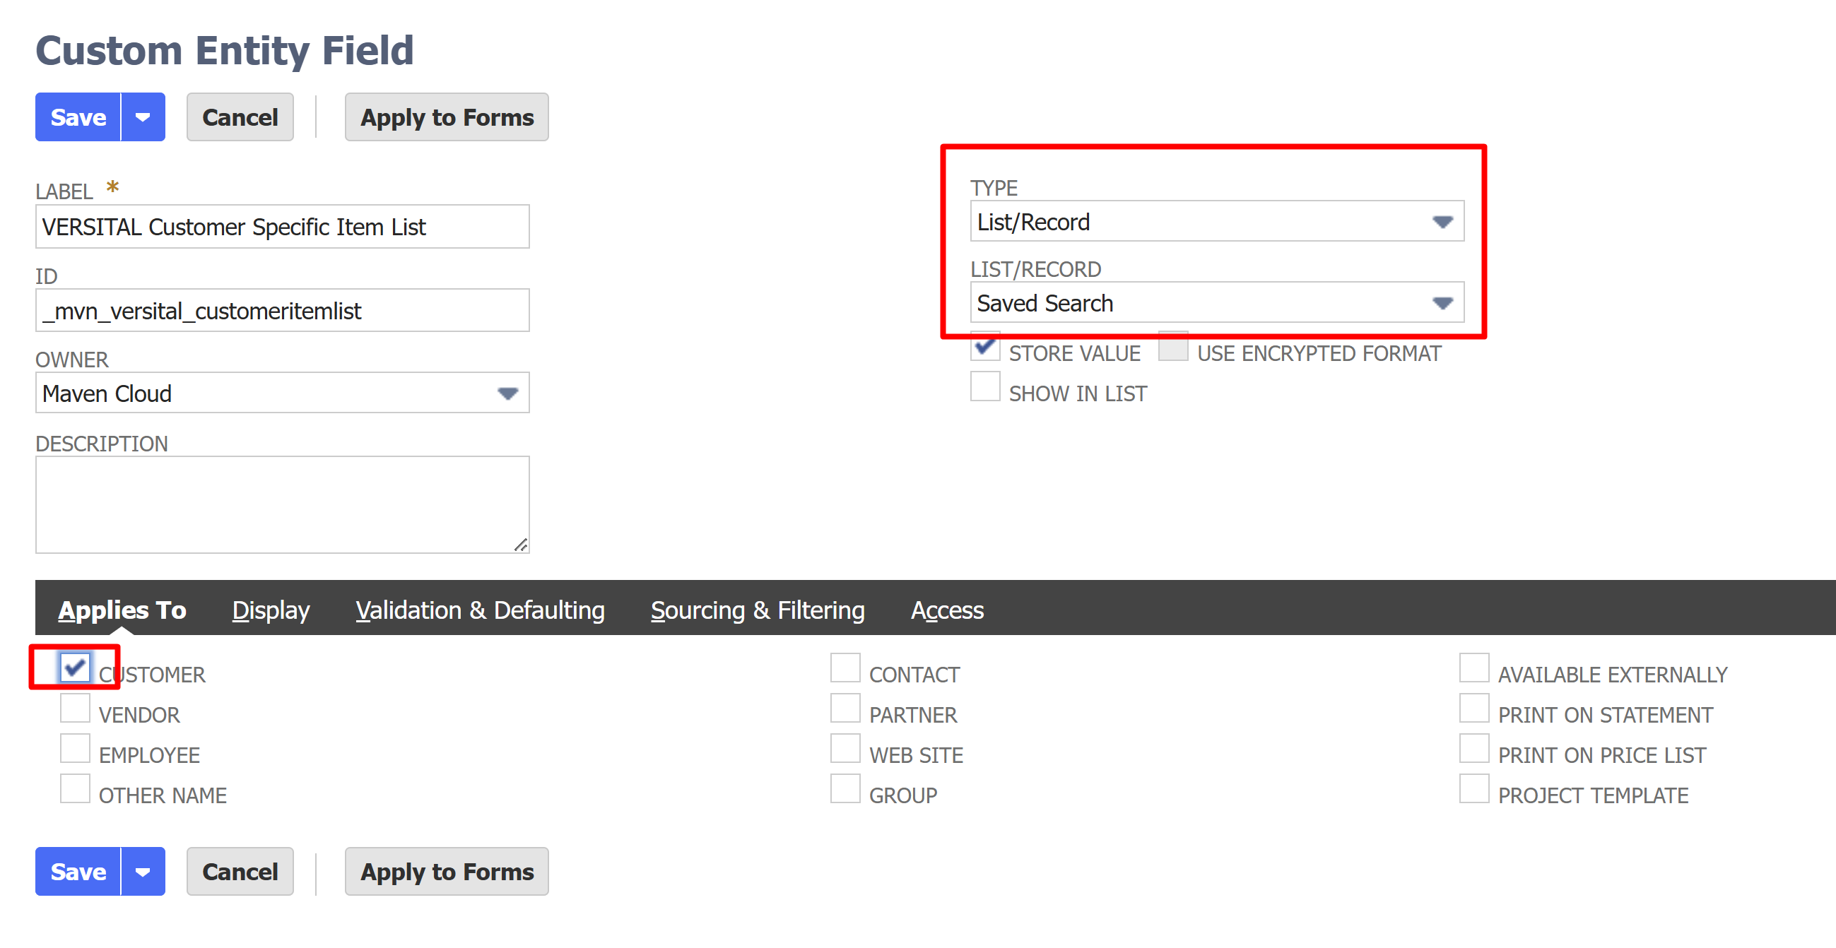Switch to the Display tab
Image resolution: width=1836 pixels, height=948 pixels.
271,610
